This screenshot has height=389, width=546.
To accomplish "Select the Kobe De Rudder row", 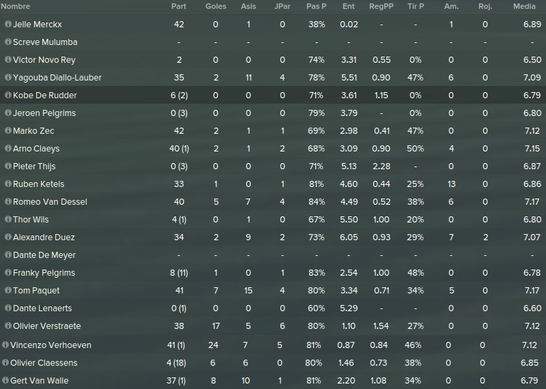I will point(273,95).
